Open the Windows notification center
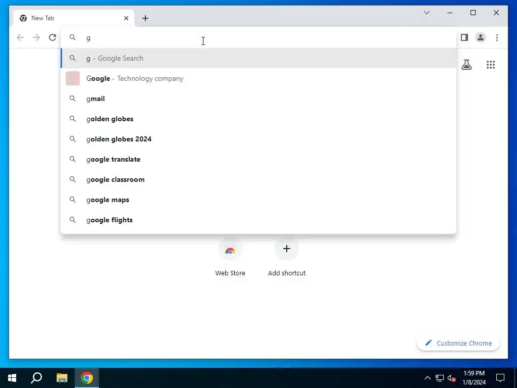This screenshot has height=388, width=517. pos(500,378)
